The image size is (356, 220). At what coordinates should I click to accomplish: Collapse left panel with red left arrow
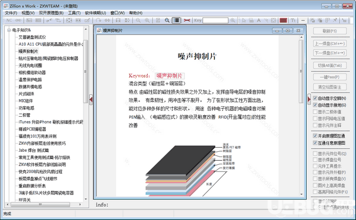click(91, 100)
